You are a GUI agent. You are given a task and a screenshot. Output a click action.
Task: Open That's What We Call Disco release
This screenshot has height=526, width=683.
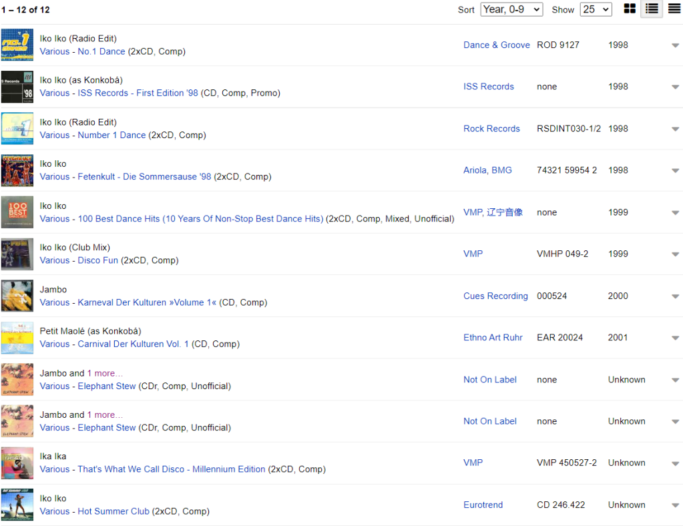click(152, 469)
